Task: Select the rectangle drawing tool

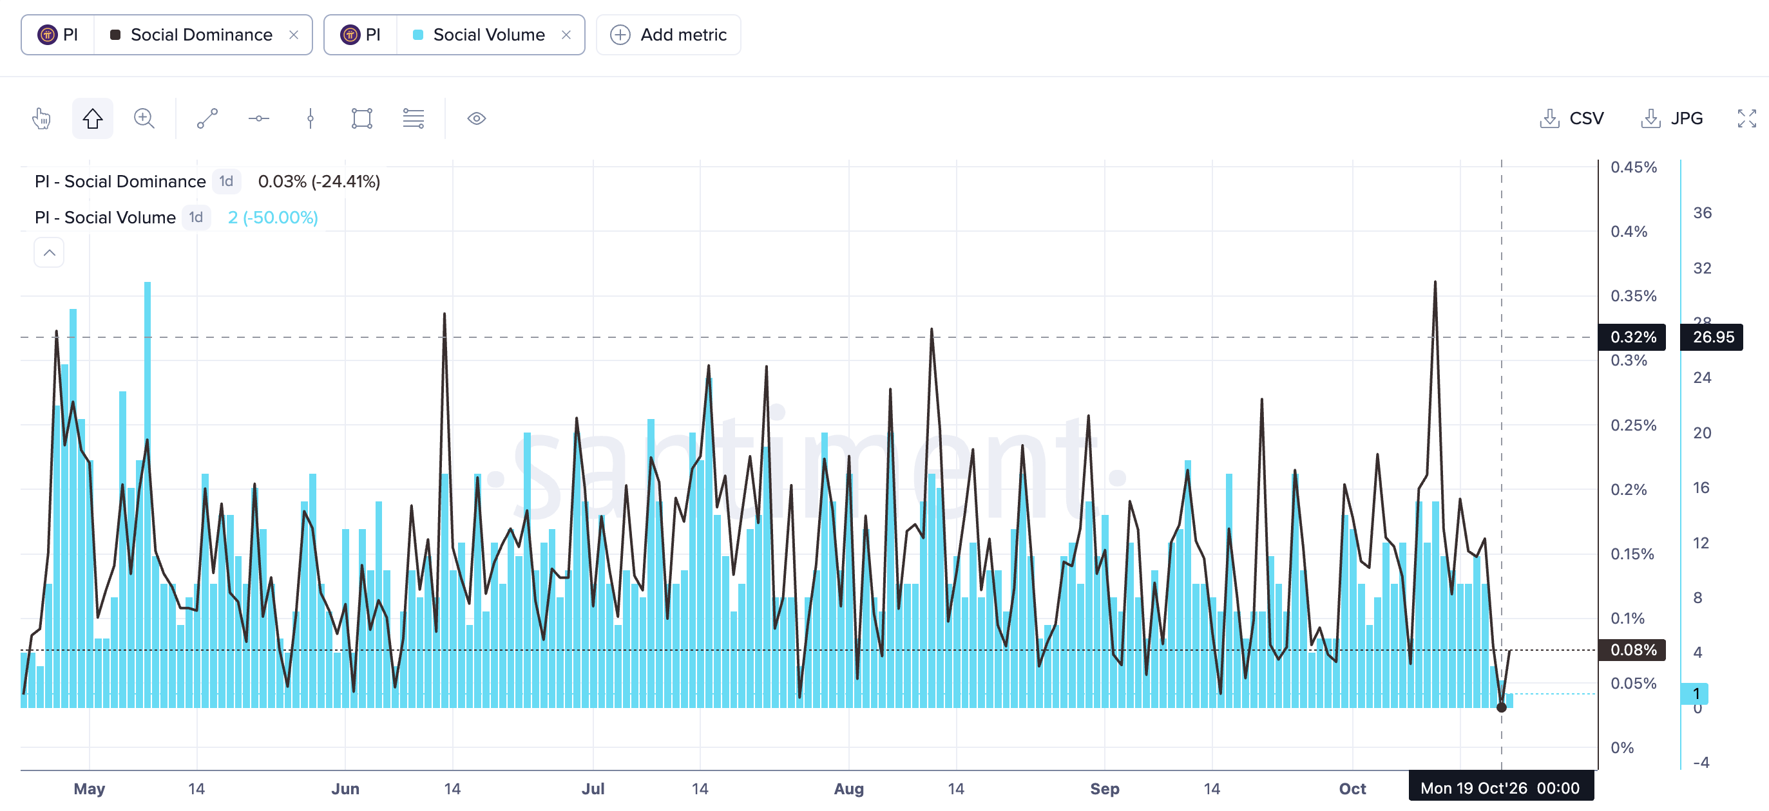Action: tap(362, 118)
